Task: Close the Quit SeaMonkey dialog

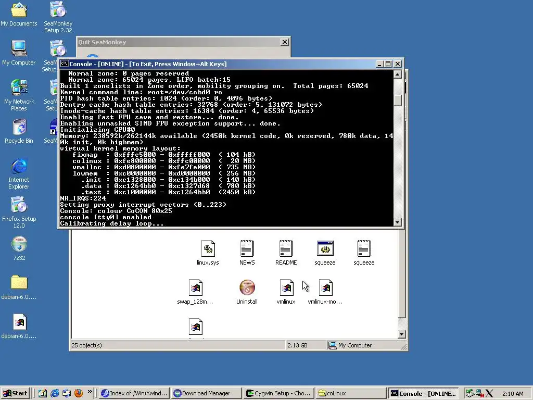Action: (285, 42)
